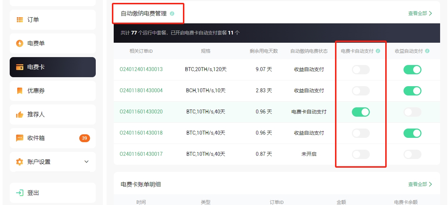Click the 电费卡 card icon
The image size is (448, 205).
click(20, 67)
